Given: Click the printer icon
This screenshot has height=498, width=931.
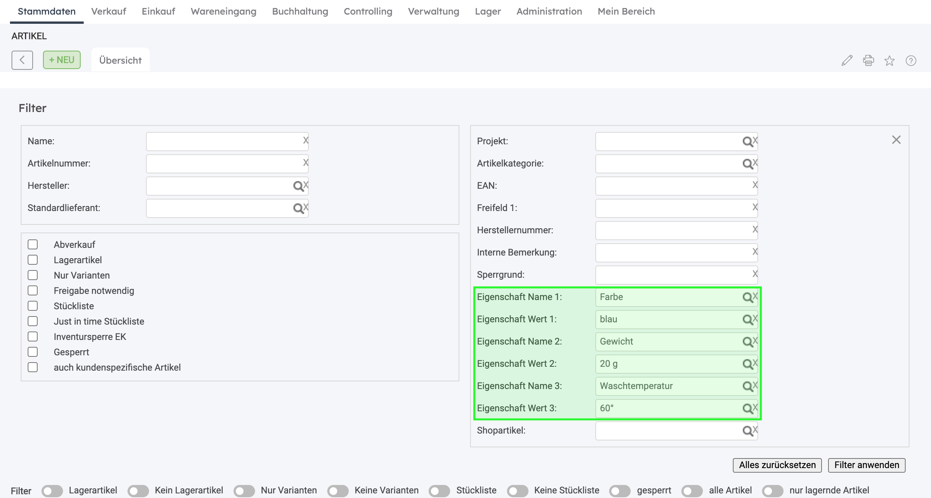Looking at the screenshot, I should coord(868,61).
